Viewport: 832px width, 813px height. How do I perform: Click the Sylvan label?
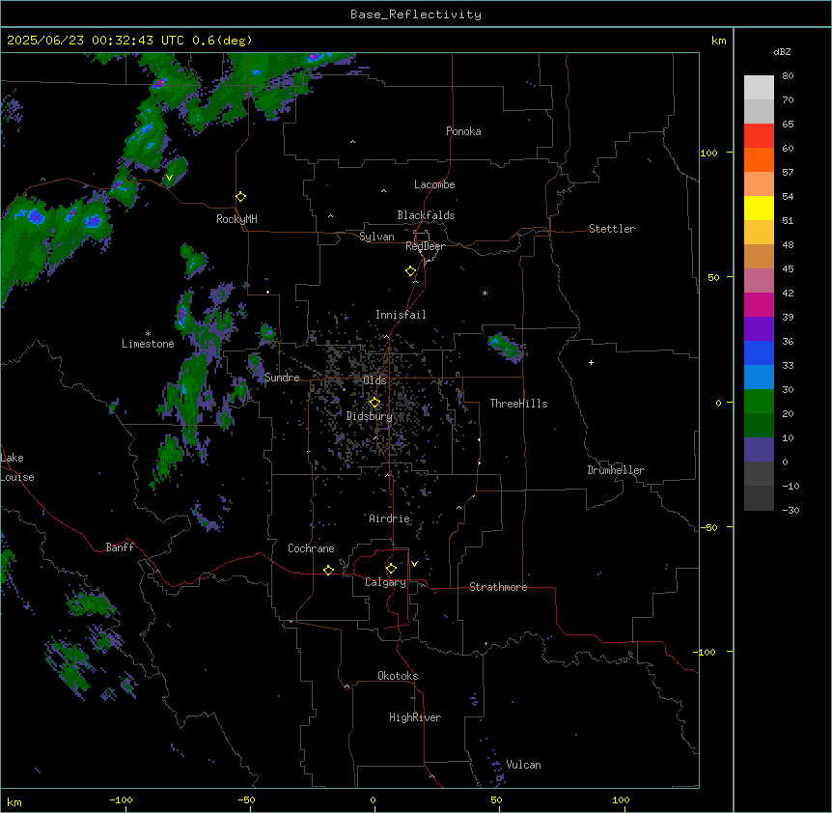click(x=376, y=237)
